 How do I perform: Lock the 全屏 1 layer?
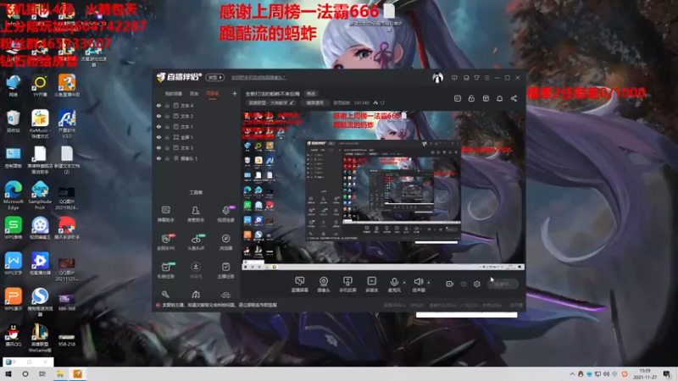tap(167, 137)
